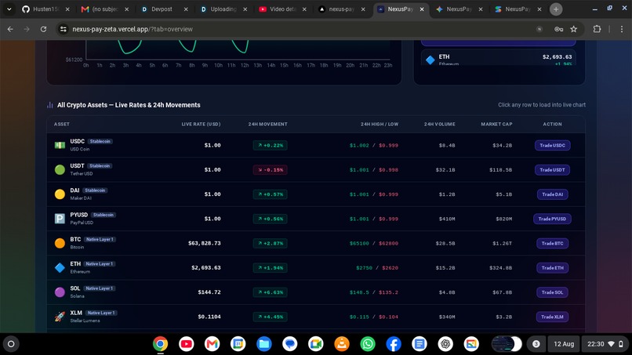Open the ETH card in side panel
The width and height of the screenshot is (632, 355).
click(498, 57)
